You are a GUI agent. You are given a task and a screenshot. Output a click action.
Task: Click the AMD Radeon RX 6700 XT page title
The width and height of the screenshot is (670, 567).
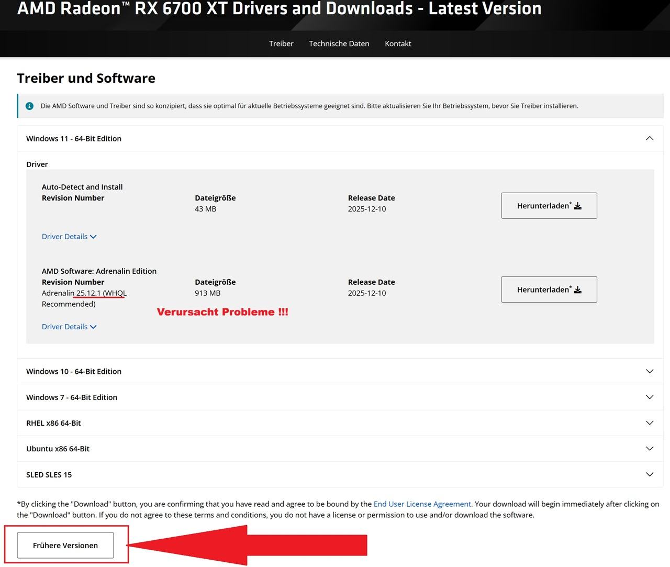coord(280,8)
